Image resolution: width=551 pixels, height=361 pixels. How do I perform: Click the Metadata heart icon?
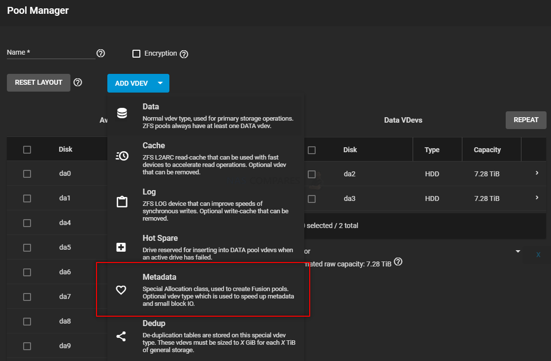pyautogui.click(x=121, y=290)
